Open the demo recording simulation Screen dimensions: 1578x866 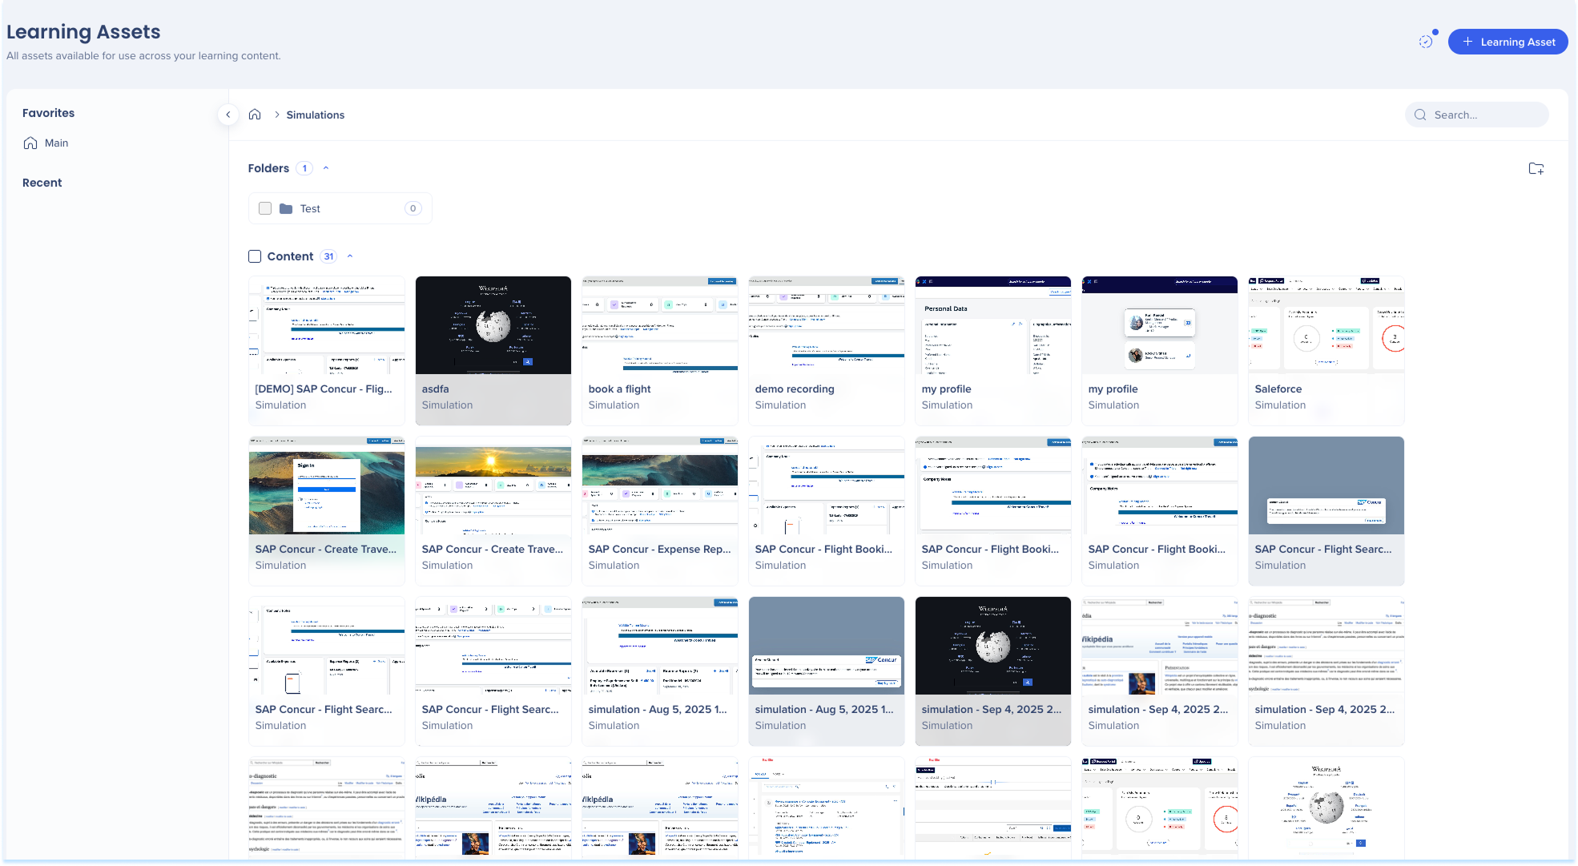(826, 350)
